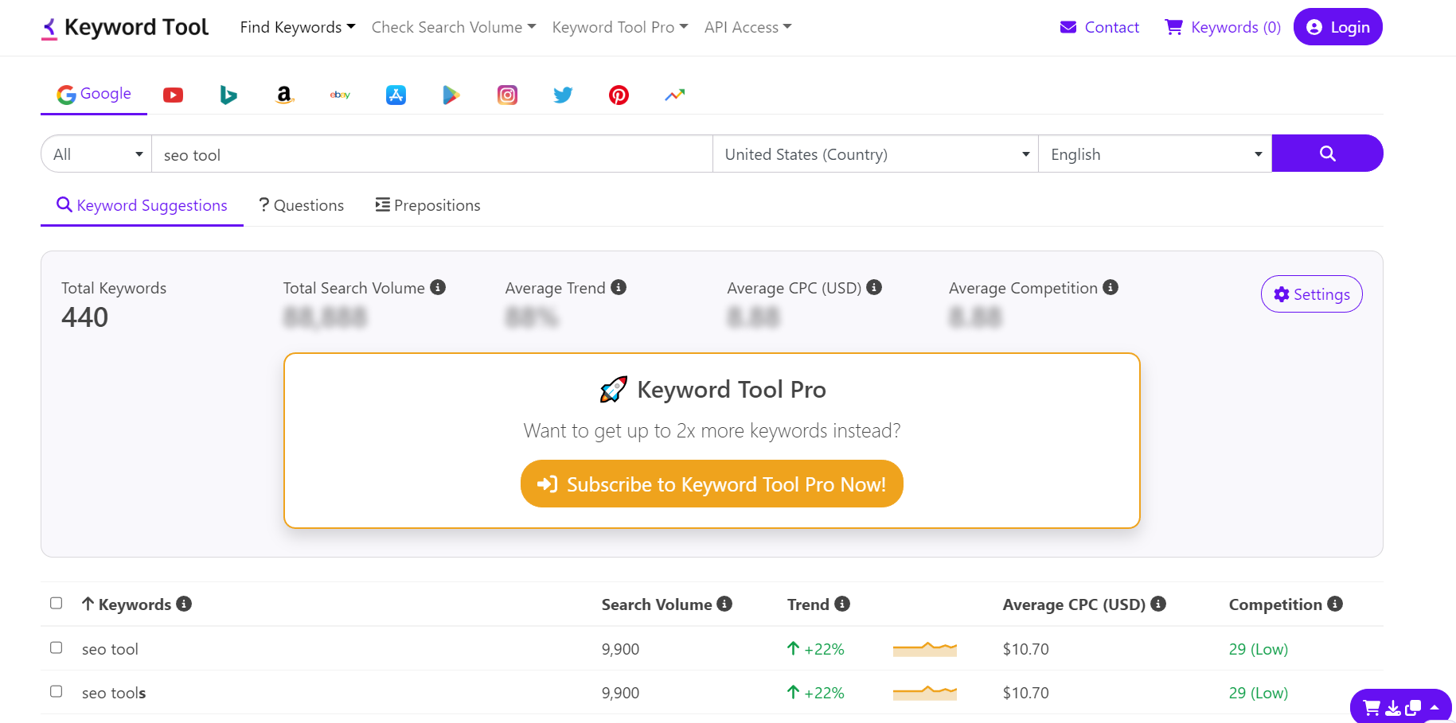Open the Settings button
The width and height of the screenshot is (1456, 723).
click(1312, 294)
